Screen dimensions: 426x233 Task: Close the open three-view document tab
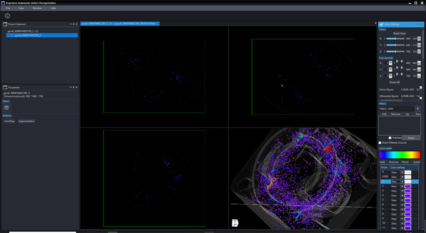(x=158, y=24)
